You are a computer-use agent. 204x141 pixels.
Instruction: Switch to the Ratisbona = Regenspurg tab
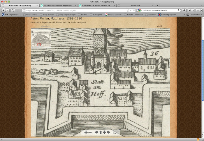(20, 6)
